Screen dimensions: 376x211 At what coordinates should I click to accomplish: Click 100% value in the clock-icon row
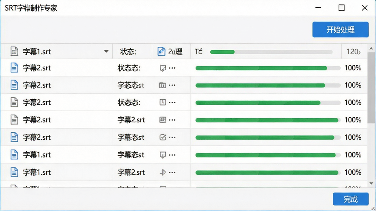pos(353,103)
